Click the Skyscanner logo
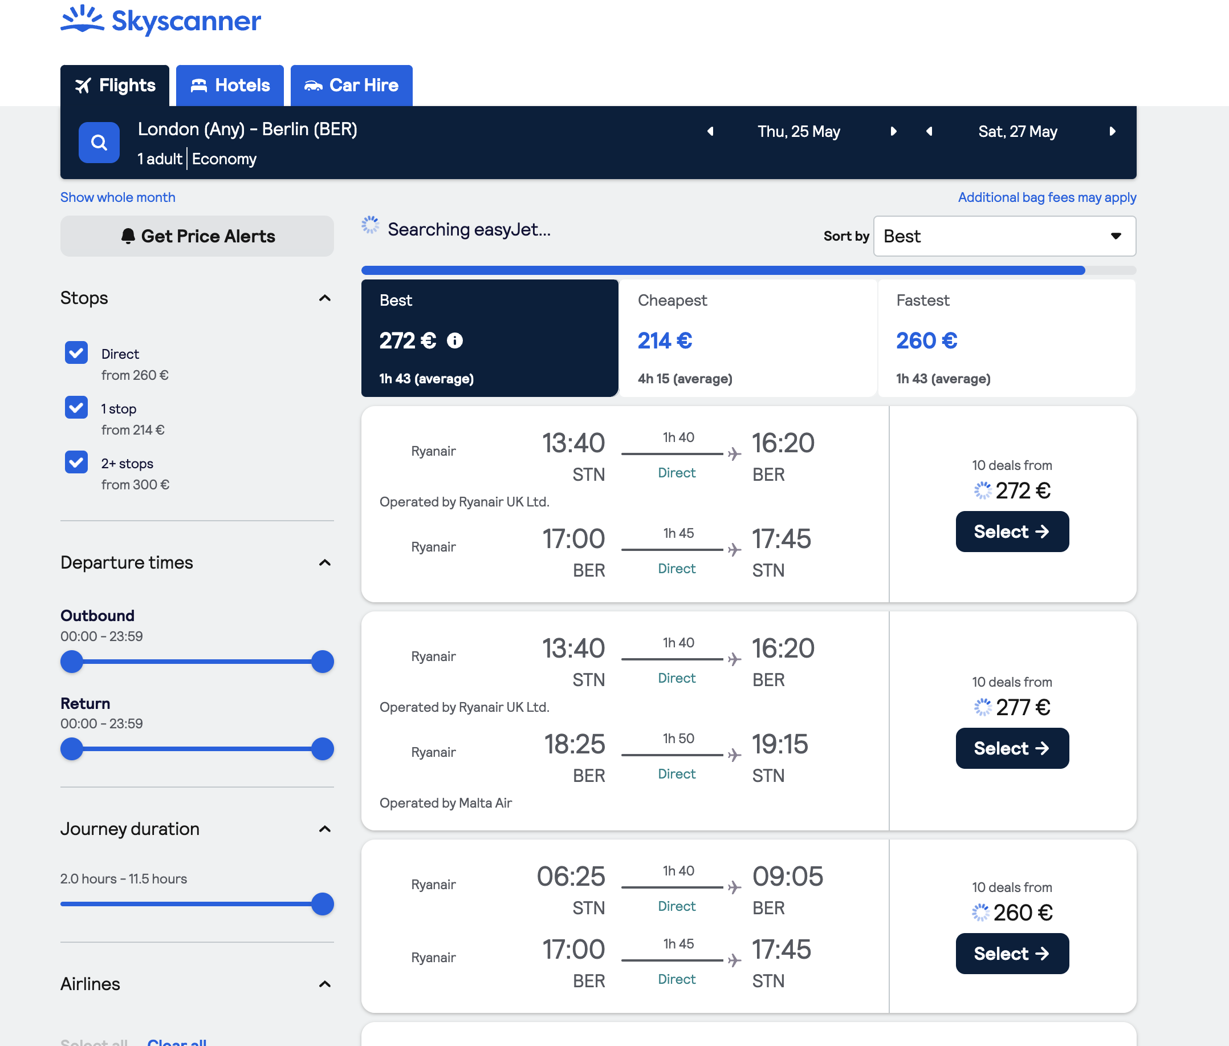Image resolution: width=1229 pixels, height=1046 pixels. click(161, 20)
